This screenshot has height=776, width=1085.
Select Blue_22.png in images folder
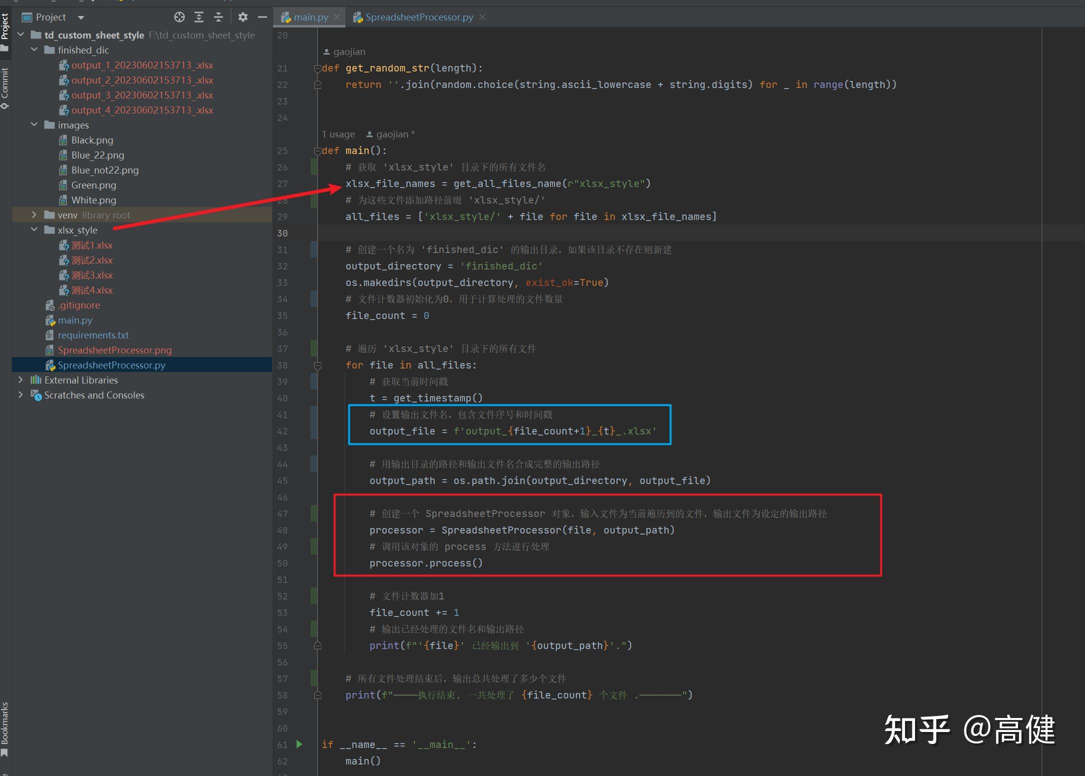coord(97,155)
